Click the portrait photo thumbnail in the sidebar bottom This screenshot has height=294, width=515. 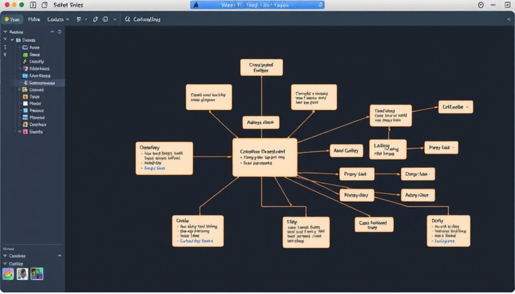22,274
